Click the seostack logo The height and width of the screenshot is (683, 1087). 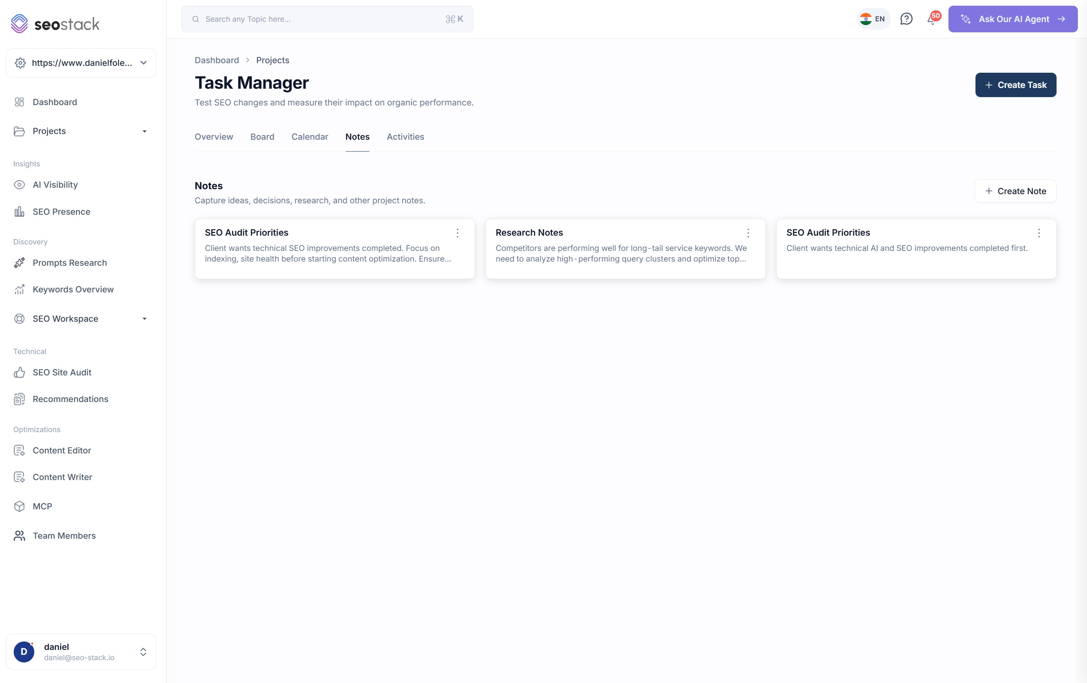click(55, 24)
